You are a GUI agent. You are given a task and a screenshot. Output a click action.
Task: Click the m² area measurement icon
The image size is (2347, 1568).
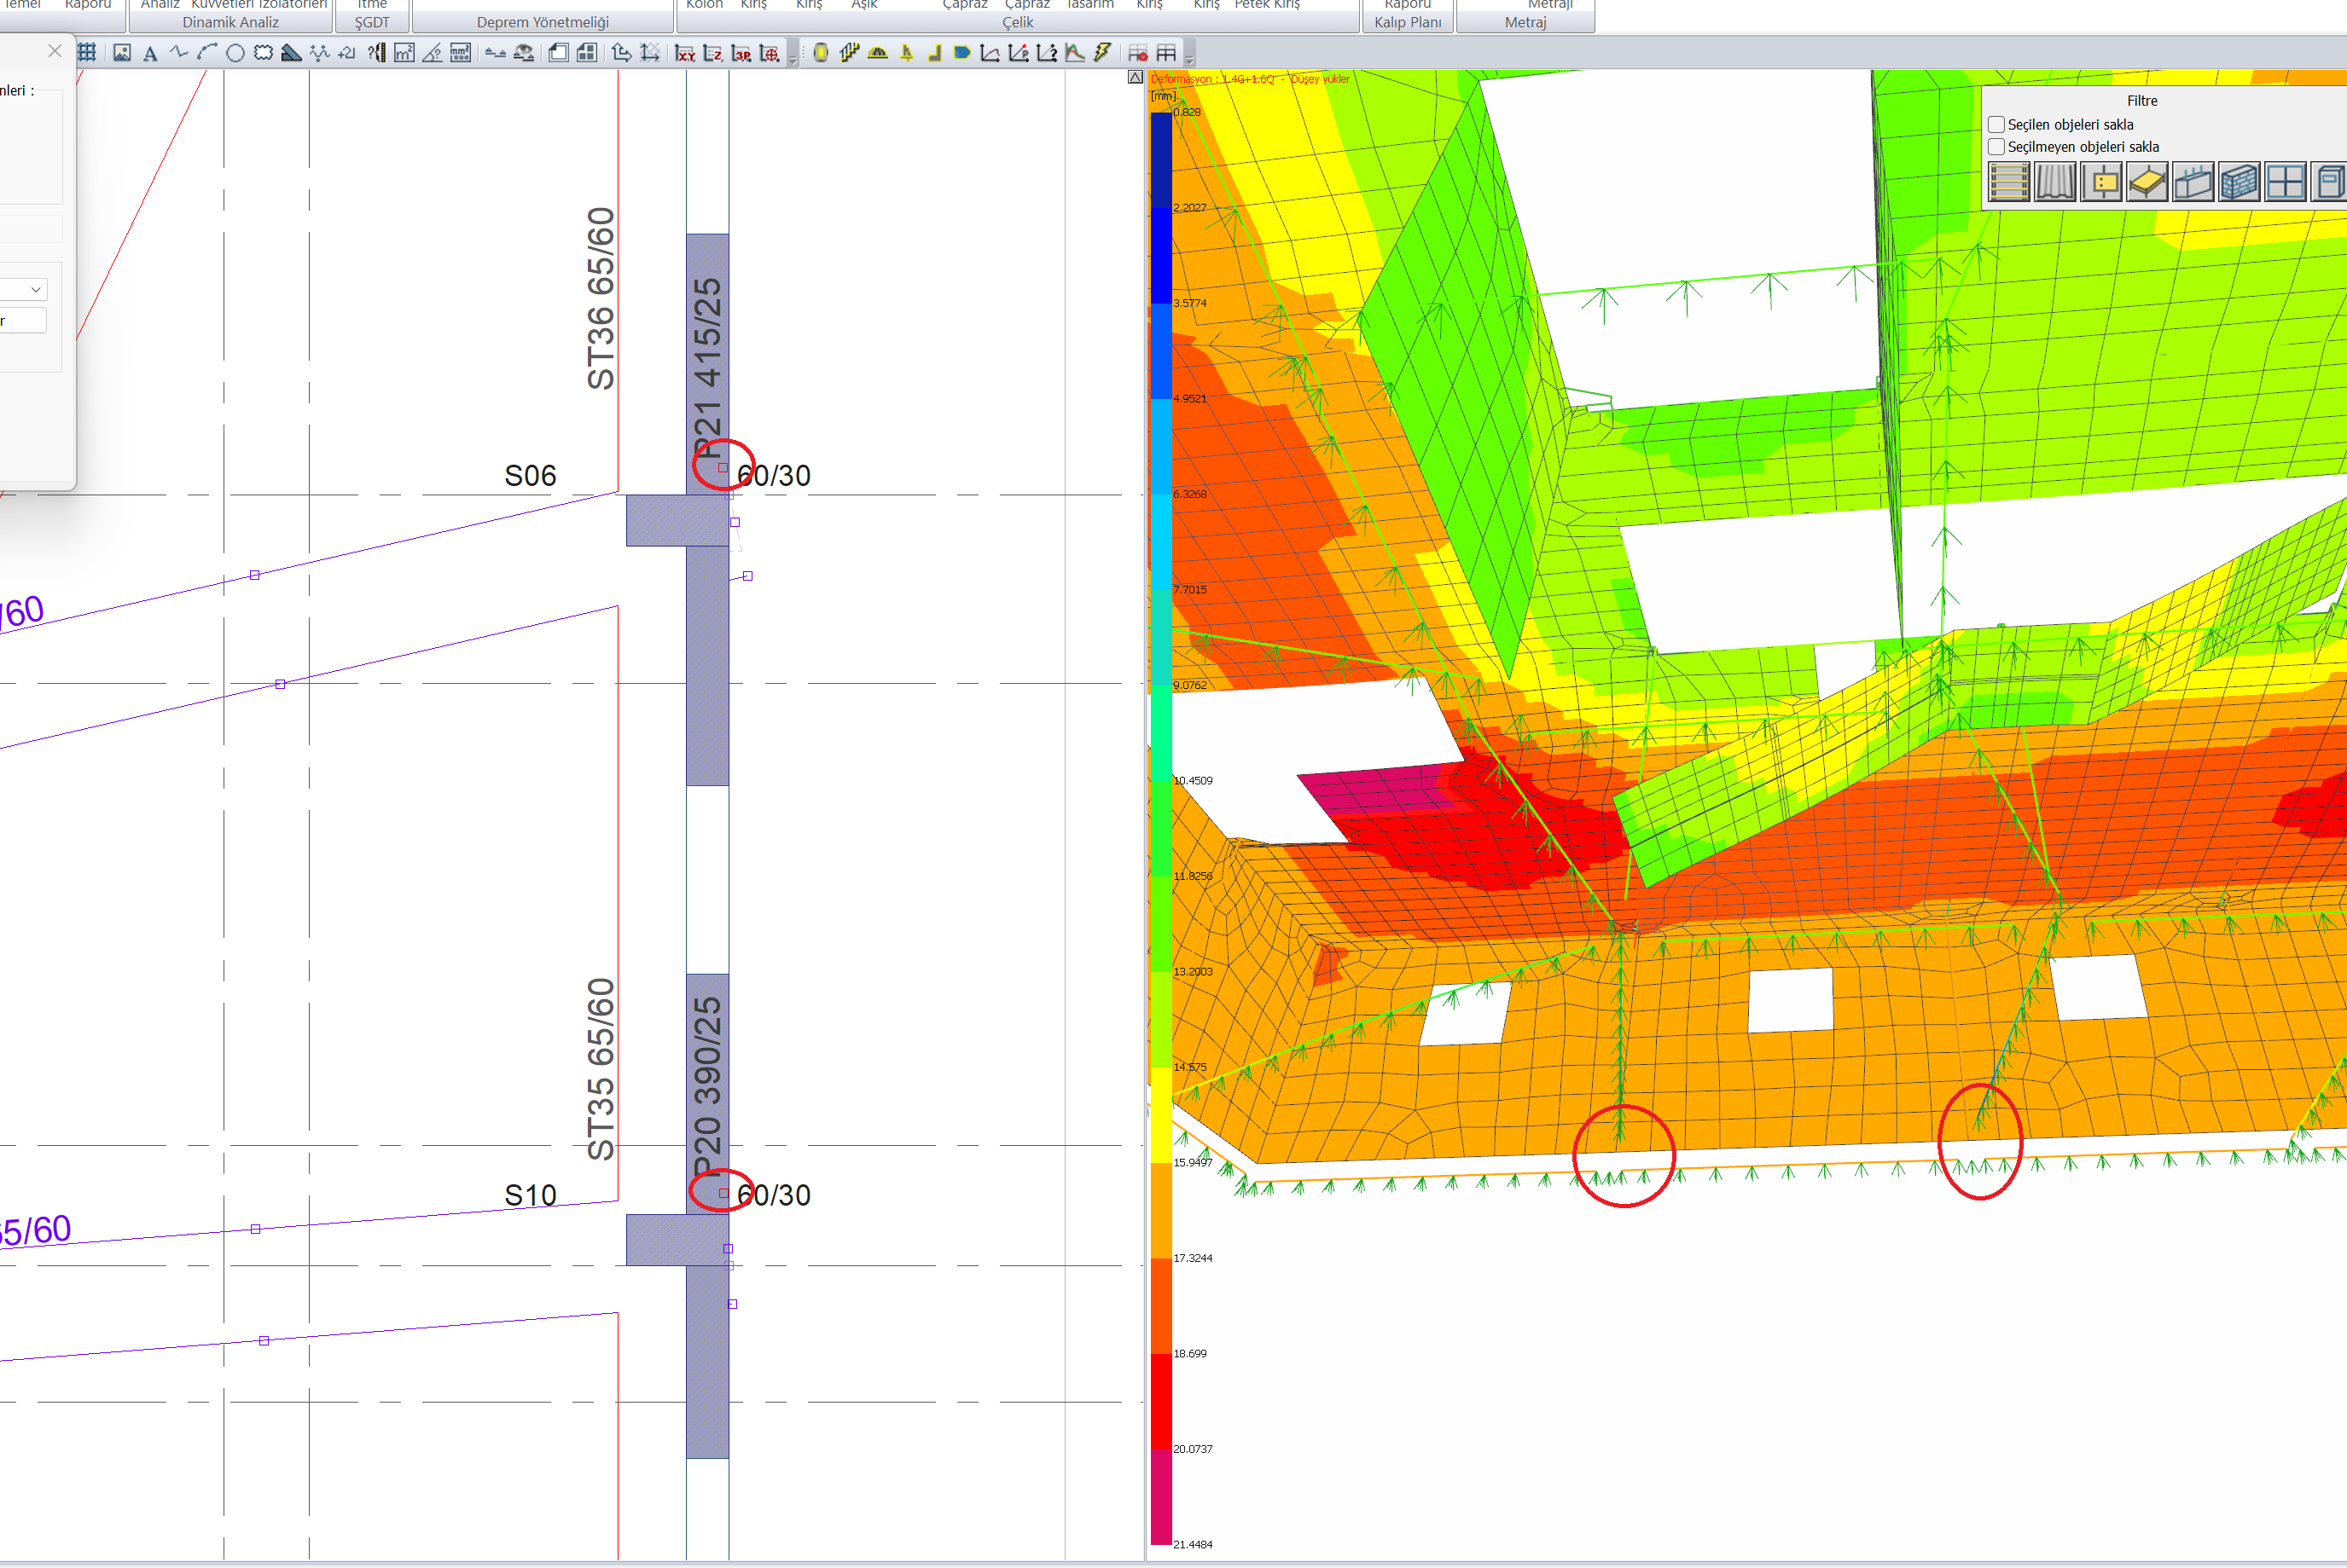point(404,53)
